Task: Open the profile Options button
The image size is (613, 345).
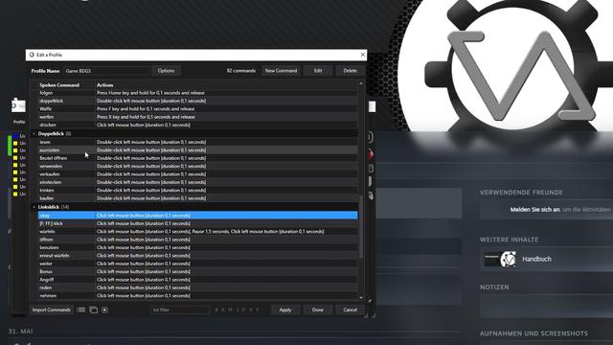Action: point(166,71)
